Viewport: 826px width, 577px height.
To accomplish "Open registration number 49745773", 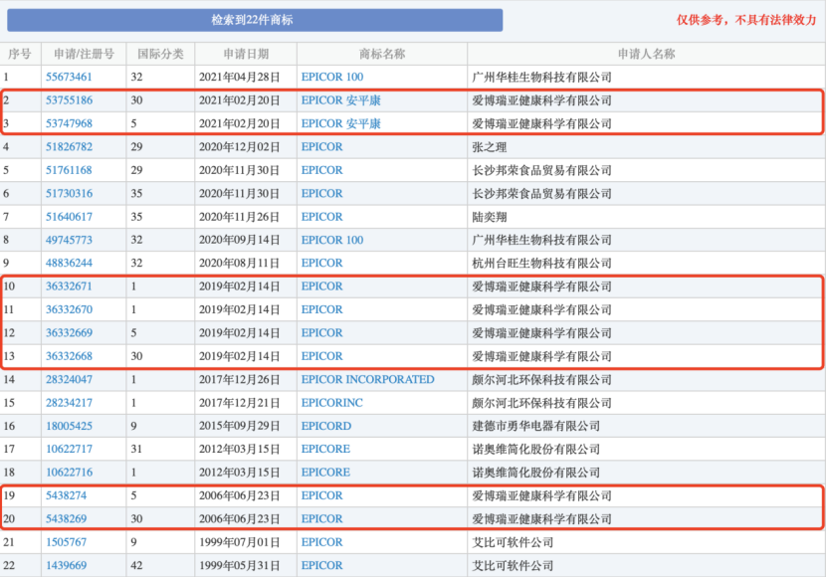I will coord(69,240).
